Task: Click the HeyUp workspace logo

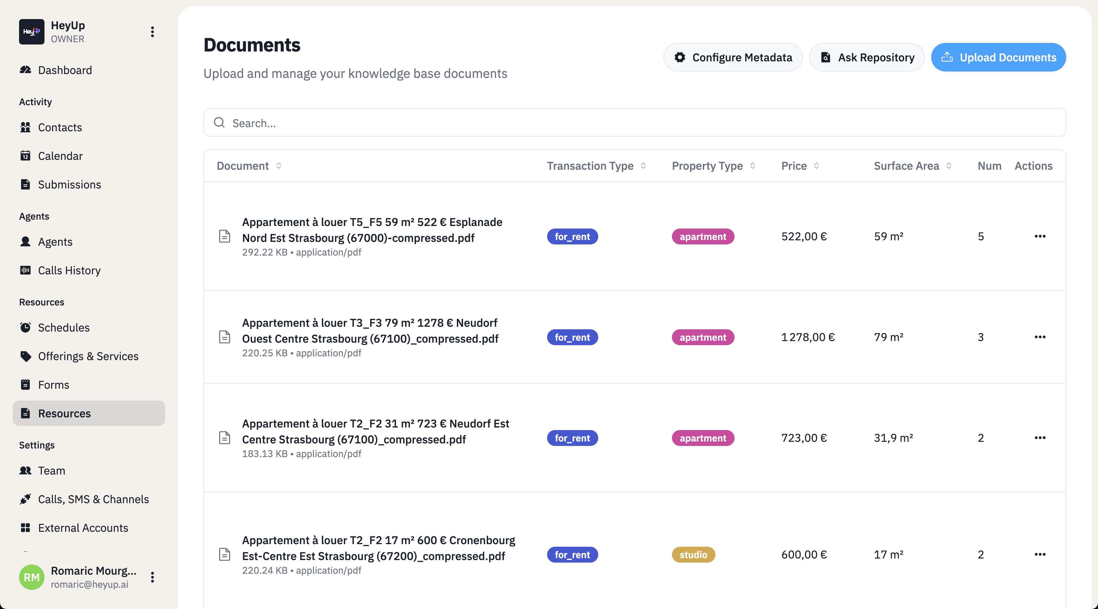Action: point(31,31)
